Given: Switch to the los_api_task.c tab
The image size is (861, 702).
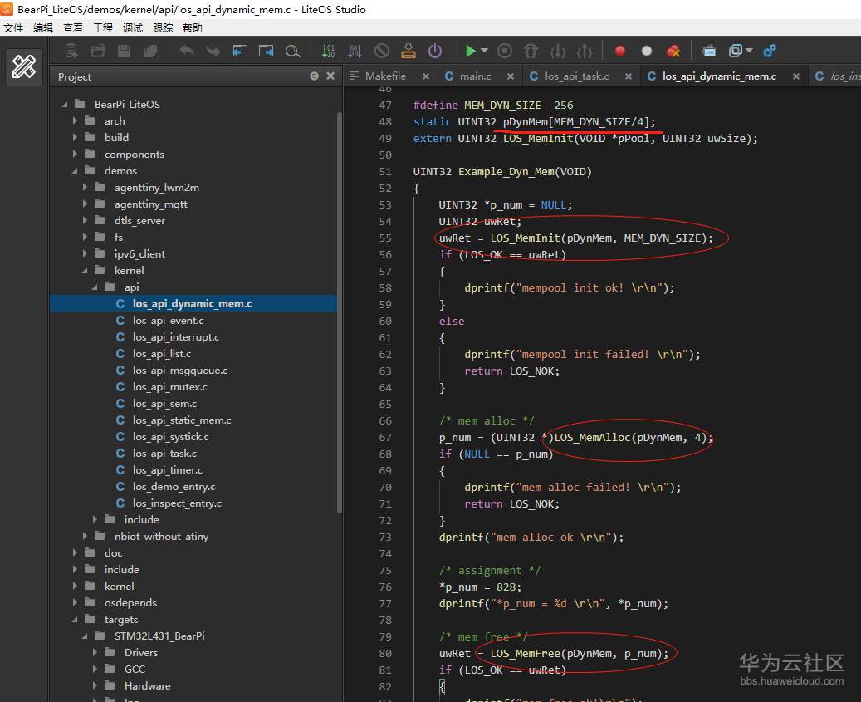Looking at the screenshot, I should pyautogui.click(x=576, y=76).
